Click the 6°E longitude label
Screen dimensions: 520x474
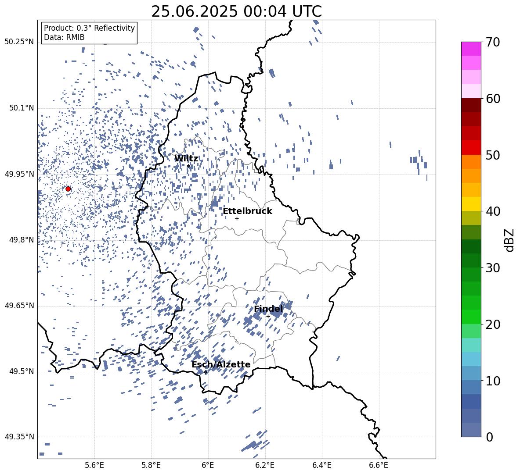coord(208,465)
